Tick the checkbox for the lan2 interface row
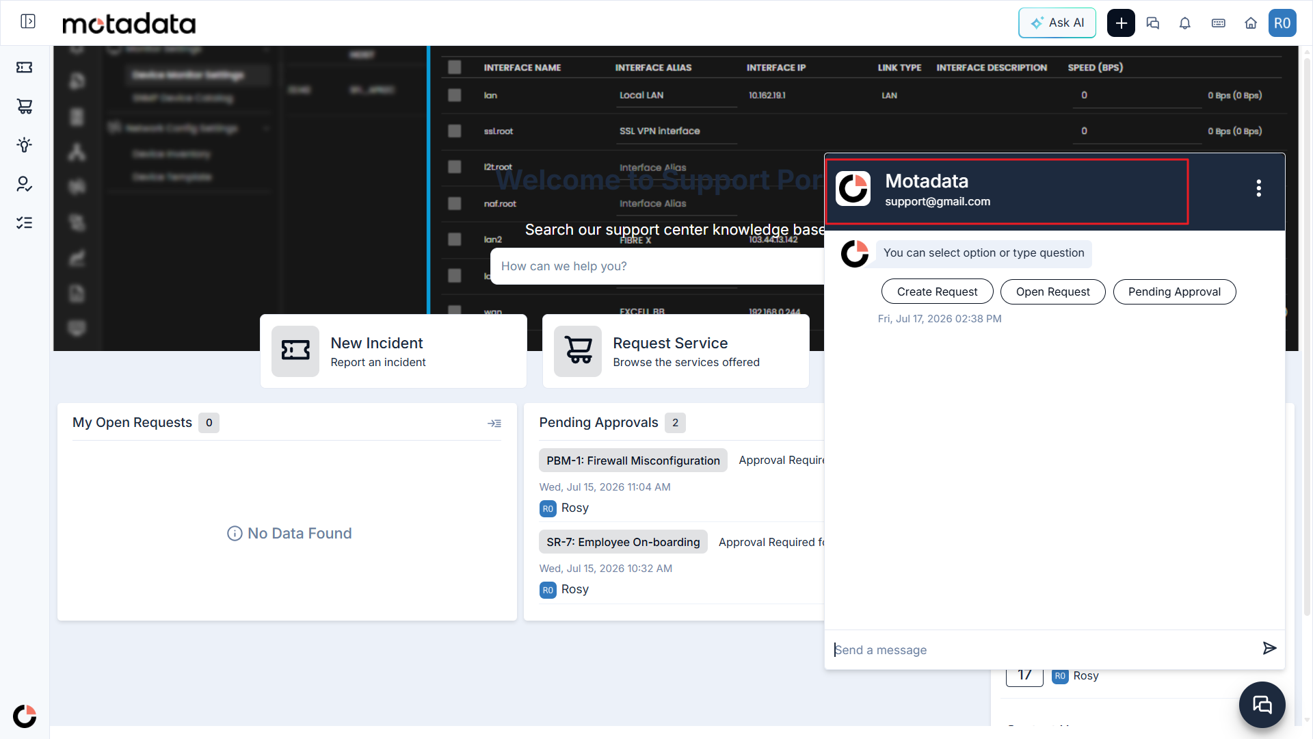This screenshot has height=739, width=1313. tap(455, 239)
